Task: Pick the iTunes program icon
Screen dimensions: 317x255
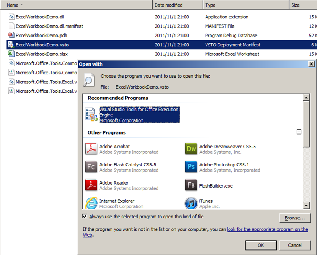Action: [191, 203]
